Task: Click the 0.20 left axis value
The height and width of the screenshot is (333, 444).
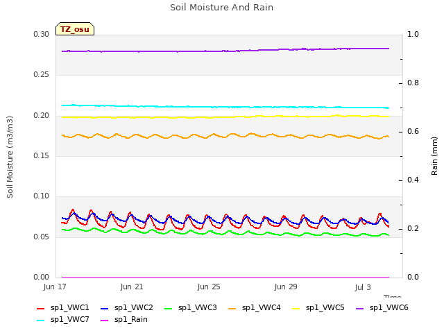Action: pos(42,115)
